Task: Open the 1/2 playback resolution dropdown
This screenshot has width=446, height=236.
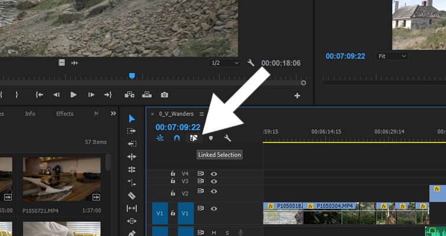Action: coord(224,63)
